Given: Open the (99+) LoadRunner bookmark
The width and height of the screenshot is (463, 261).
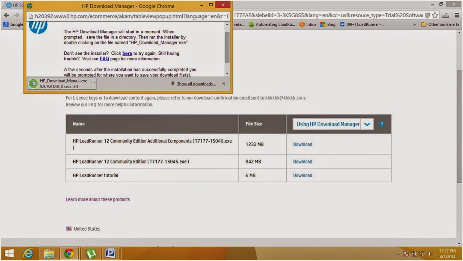Looking at the screenshot, I should pyautogui.click(x=362, y=24).
